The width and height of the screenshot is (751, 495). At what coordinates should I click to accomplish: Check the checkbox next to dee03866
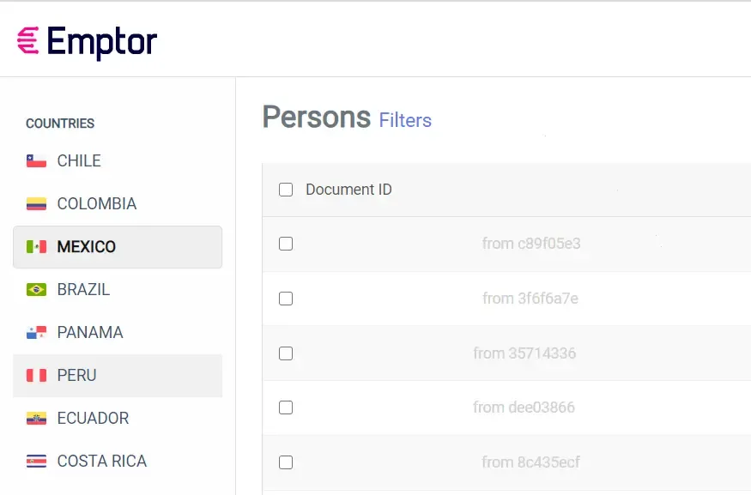tap(286, 407)
